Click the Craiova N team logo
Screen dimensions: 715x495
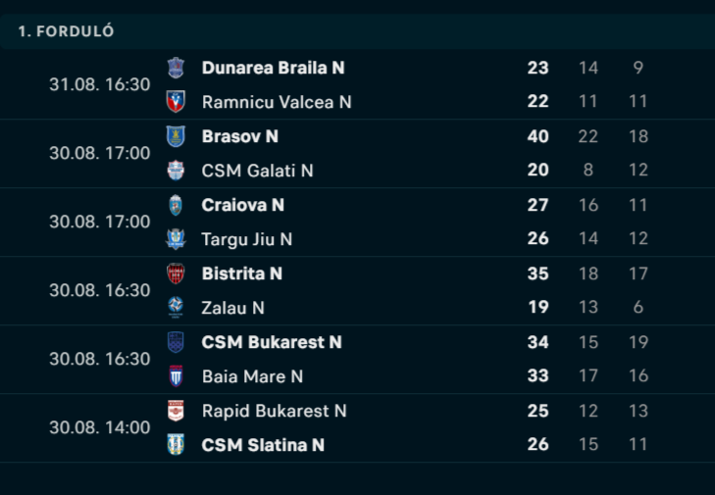[x=176, y=205]
